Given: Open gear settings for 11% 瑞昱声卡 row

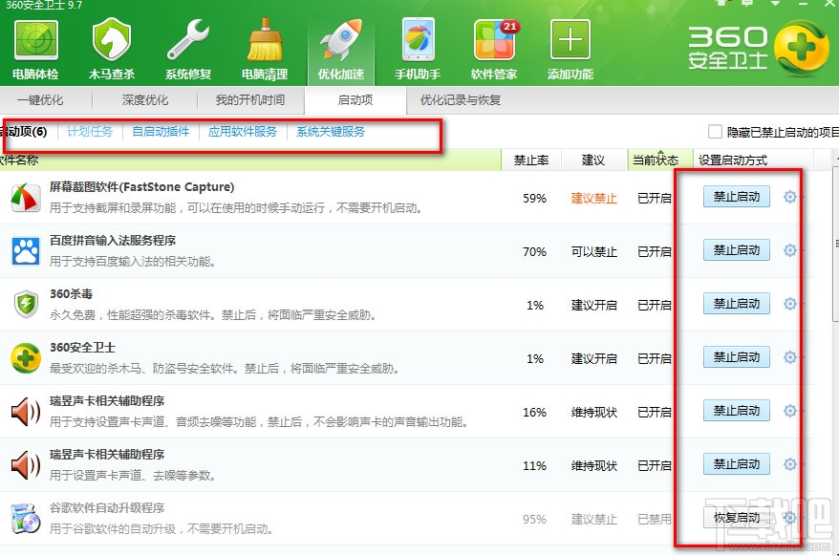Looking at the screenshot, I should click(x=789, y=464).
